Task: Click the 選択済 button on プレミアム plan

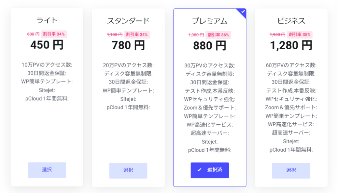Action: tap(210, 170)
